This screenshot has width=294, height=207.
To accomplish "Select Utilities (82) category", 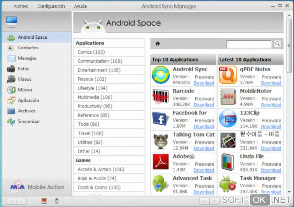I will pyautogui.click(x=109, y=142).
